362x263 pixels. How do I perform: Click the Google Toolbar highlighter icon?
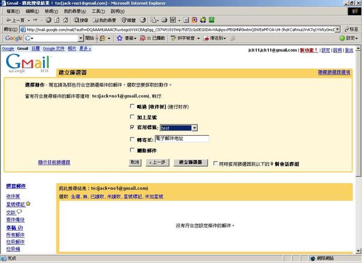(232, 38)
